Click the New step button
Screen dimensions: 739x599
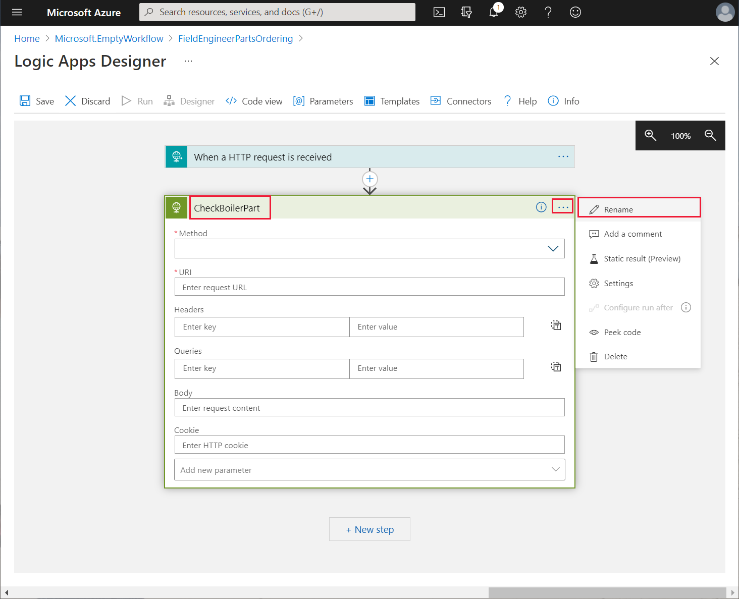[369, 529]
